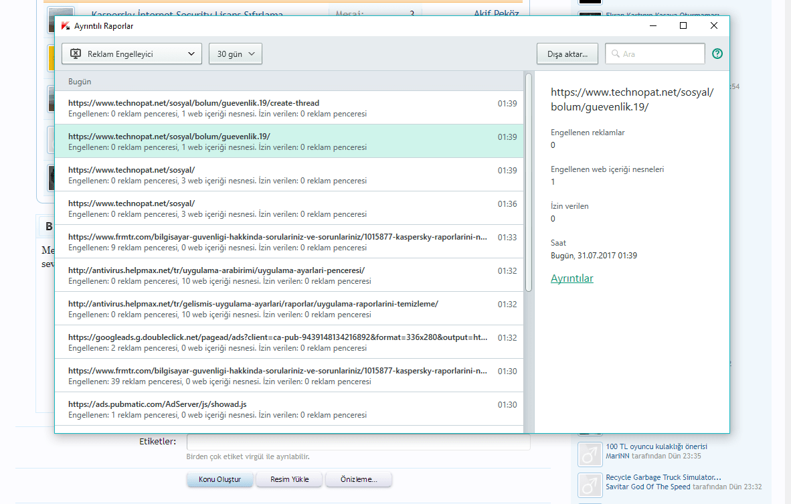Focus the Ara search field
Viewport: 791px width, 504px height.
pyautogui.click(x=654, y=54)
